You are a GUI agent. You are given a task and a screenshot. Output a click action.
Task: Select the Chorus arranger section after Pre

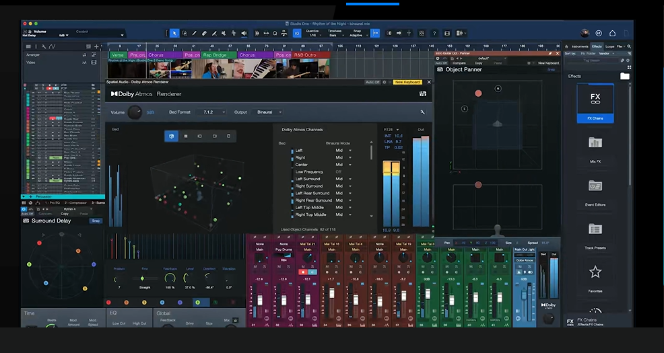[164, 55]
